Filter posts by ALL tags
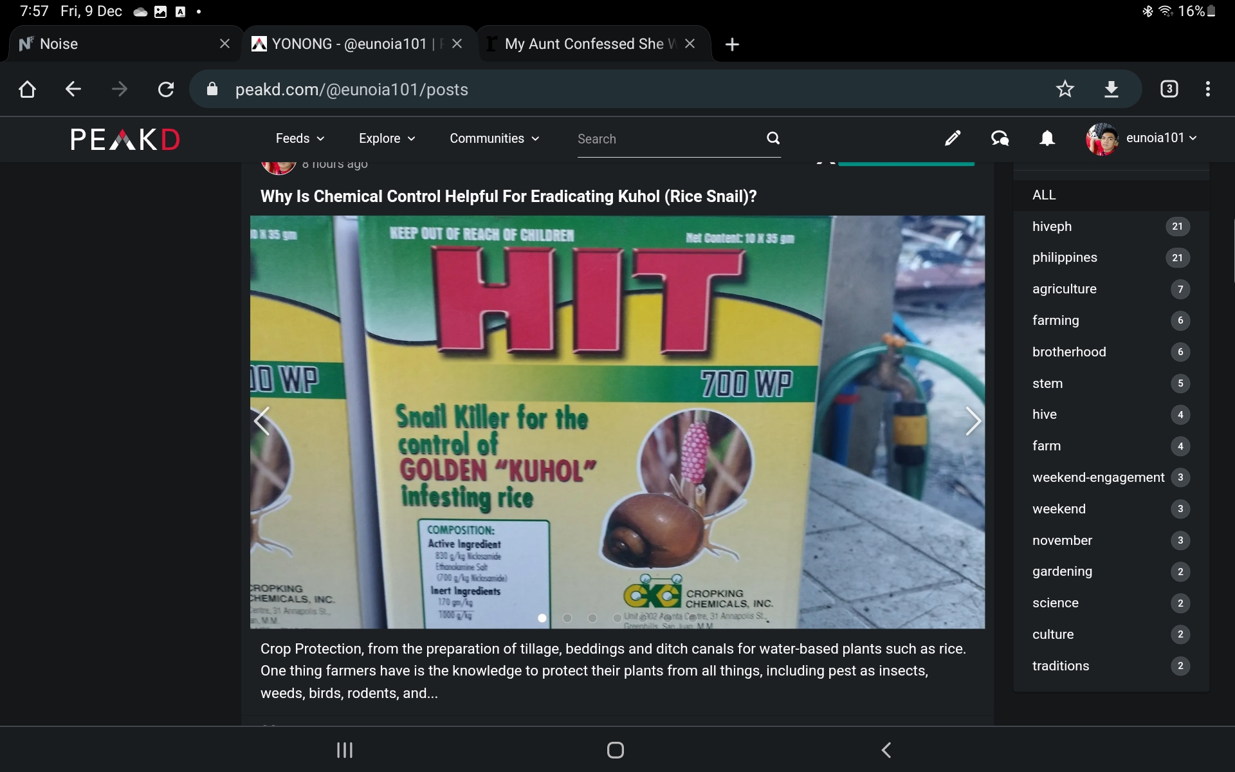1235x772 pixels. [1111, 195]
